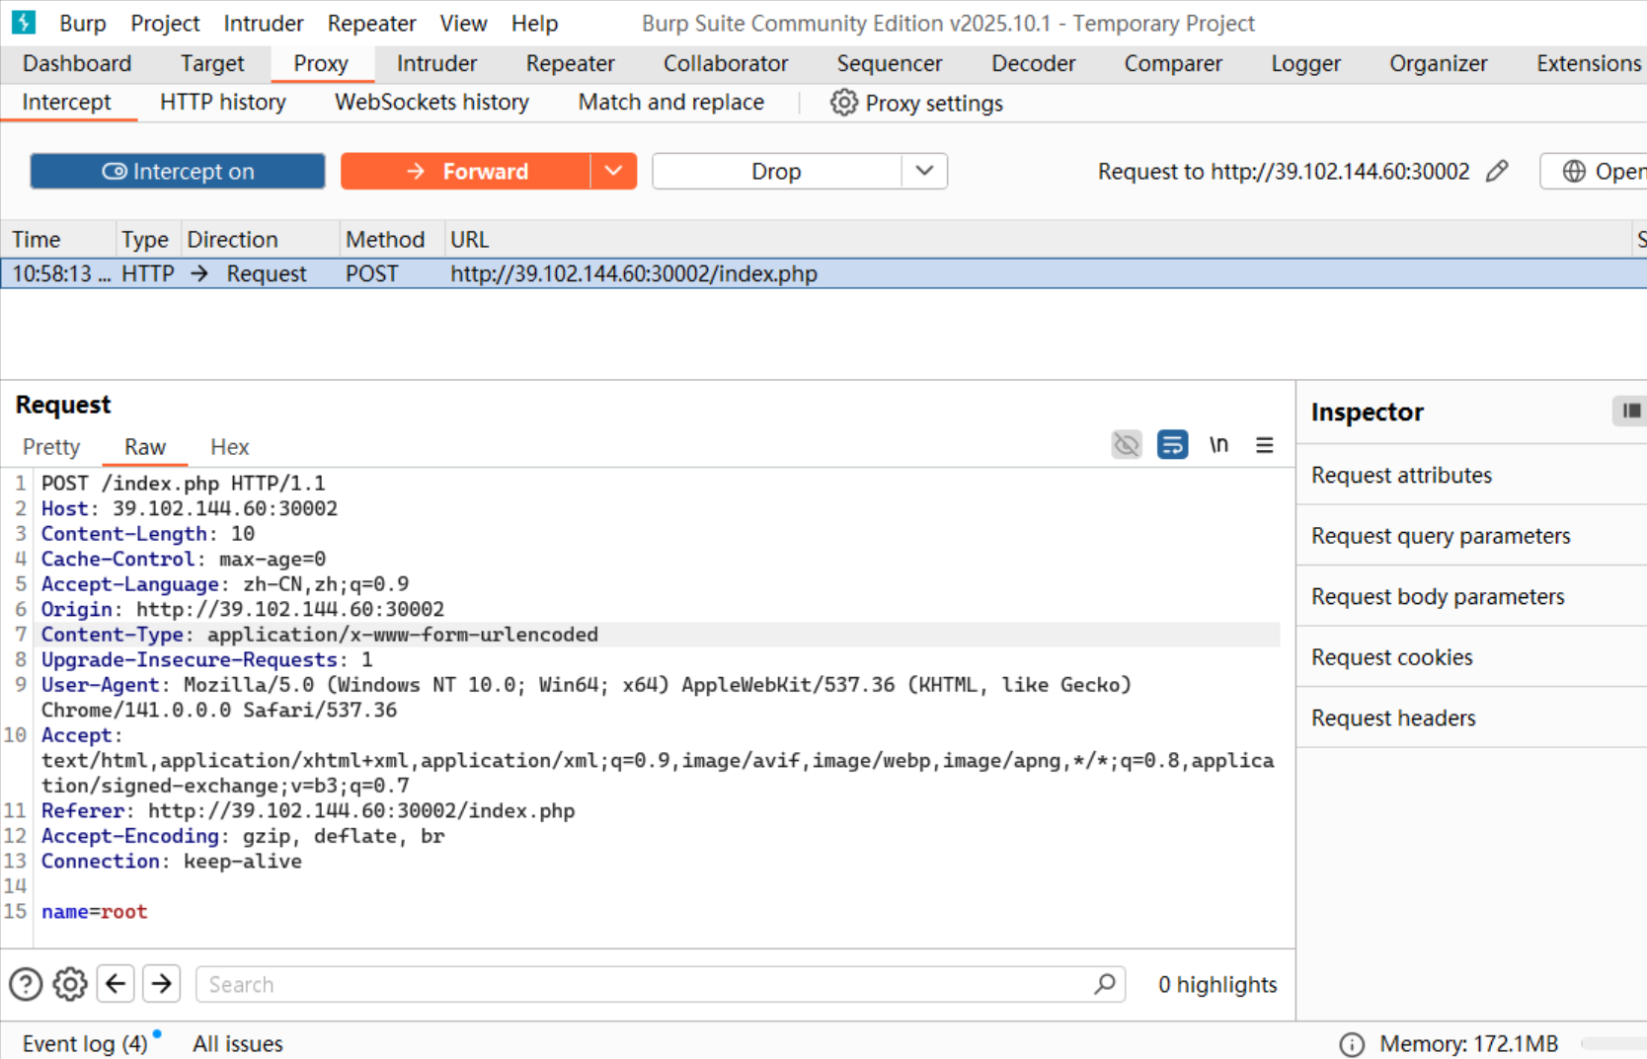The image size is (1647, 1059).
Task: Click the pencil icon to edit request target
Action: click(1497, 171)
